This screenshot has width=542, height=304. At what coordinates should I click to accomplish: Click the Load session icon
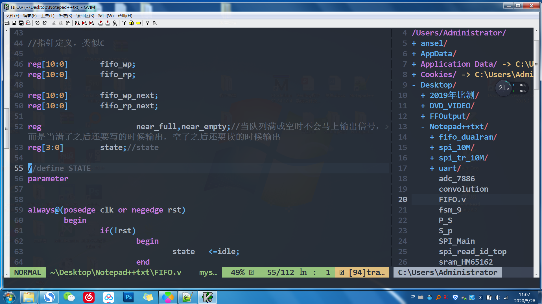point(101,23)
